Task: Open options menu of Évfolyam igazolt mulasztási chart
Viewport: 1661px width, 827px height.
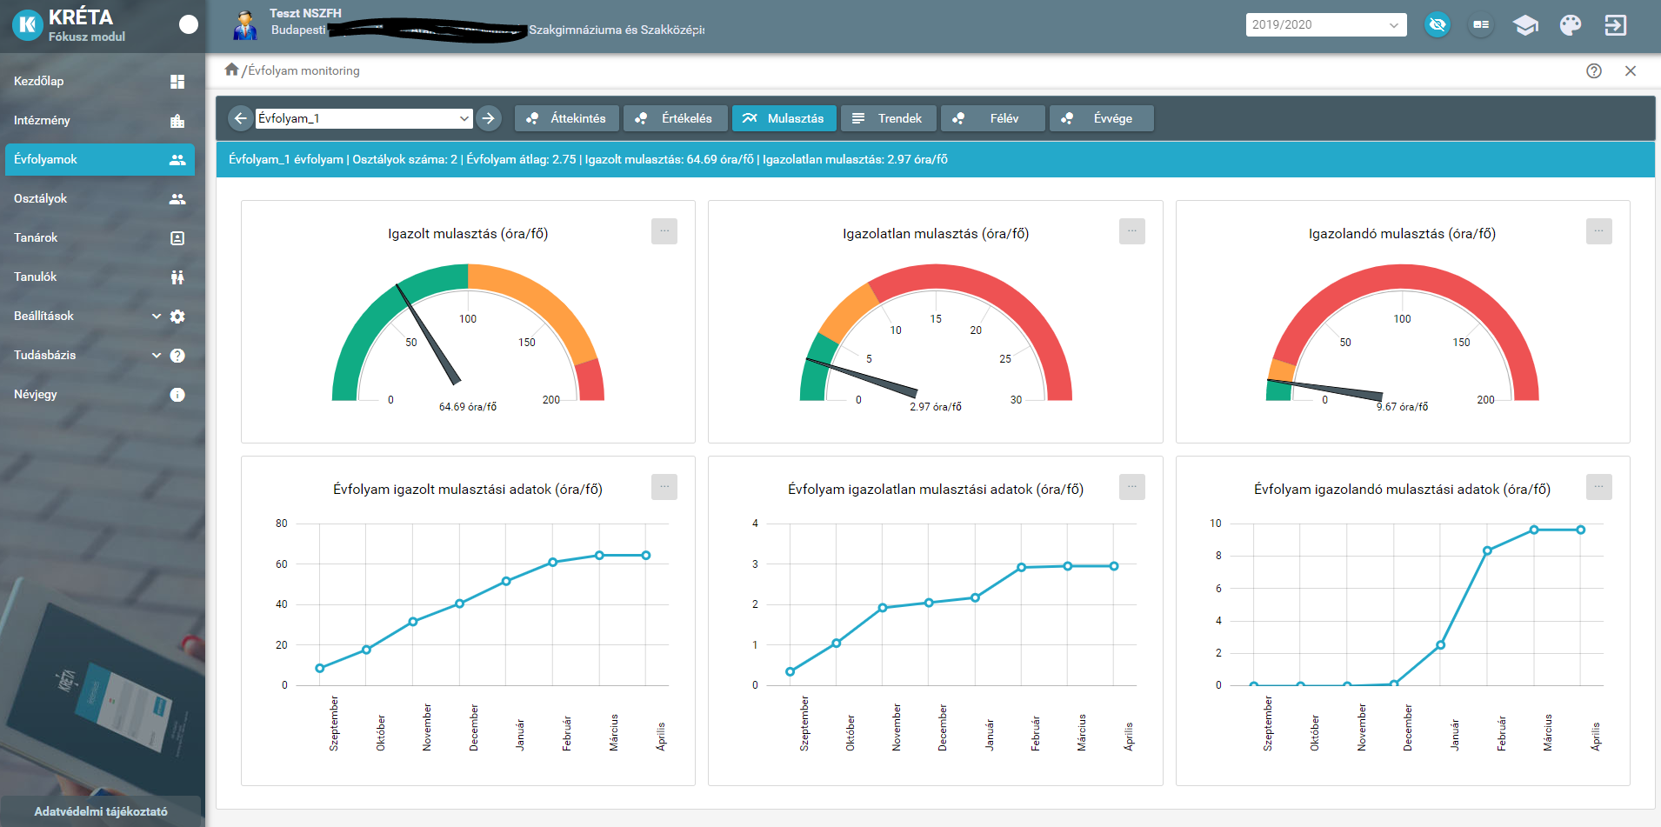Action: pos(664,487)
